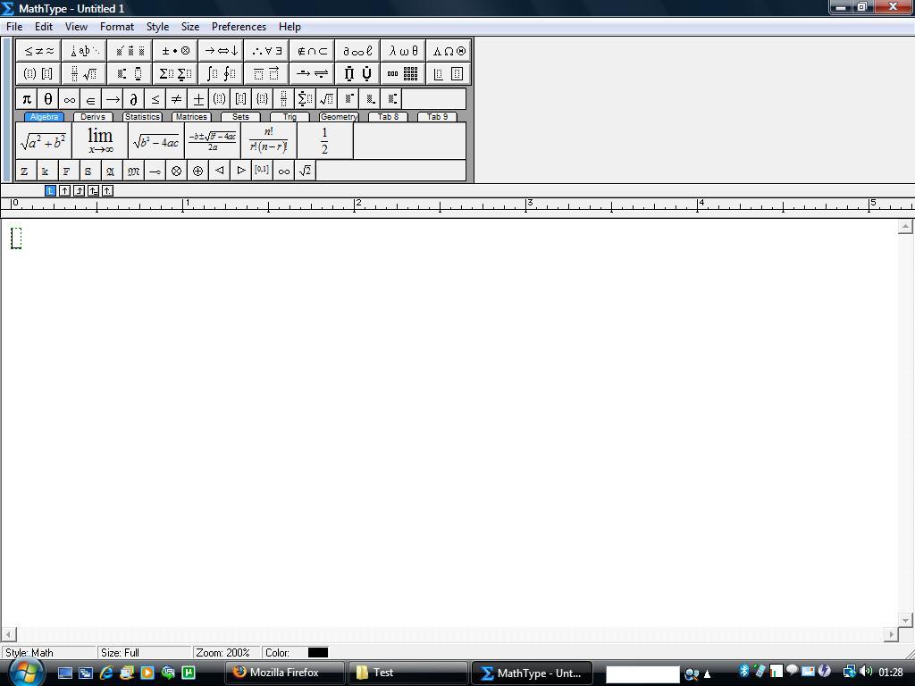915x686 pixels.
Task: Open the logical symbols palette (∴∀∃)
Action: point(266,51)
